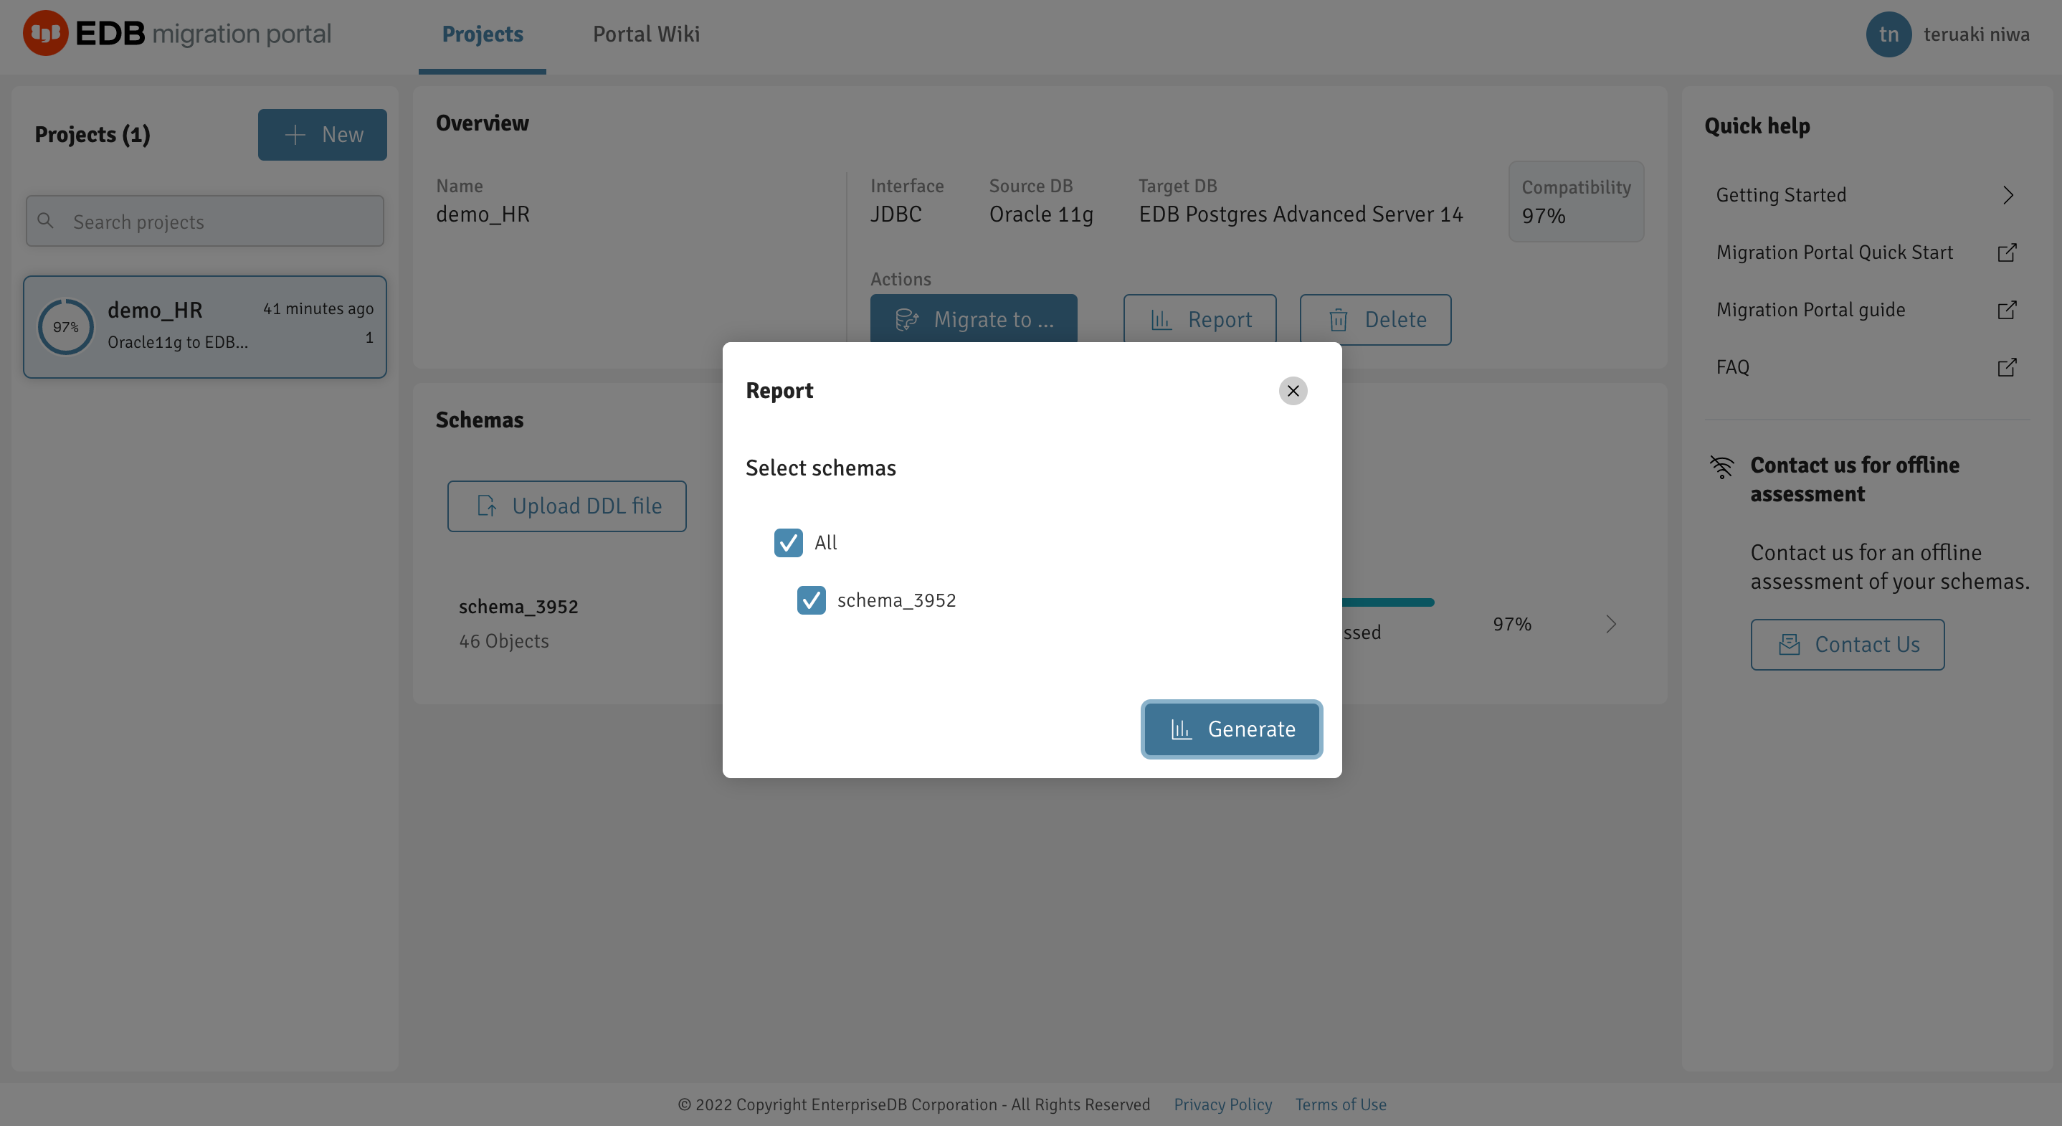Click the EDB logo icon

tap(45, 34)
